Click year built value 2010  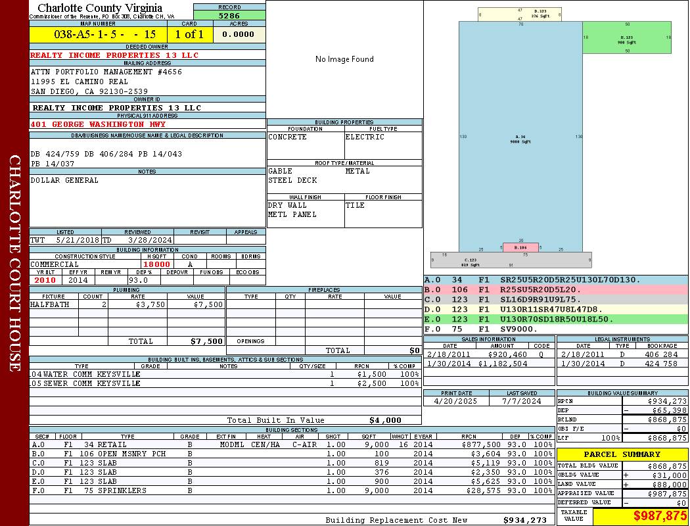pyautogui.click(x=45, y=280)
